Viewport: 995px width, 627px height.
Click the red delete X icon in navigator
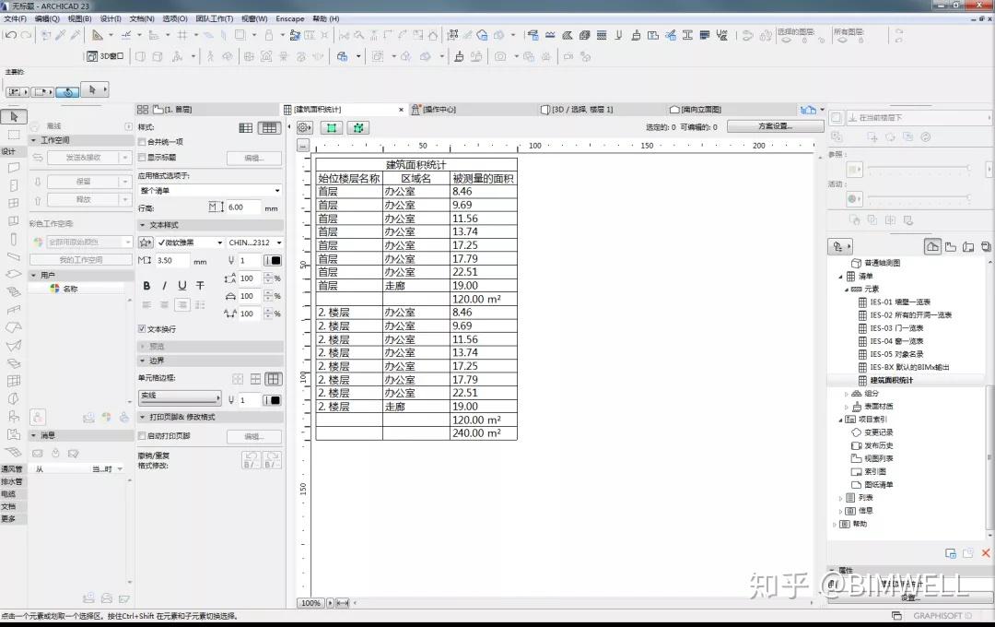986,553
